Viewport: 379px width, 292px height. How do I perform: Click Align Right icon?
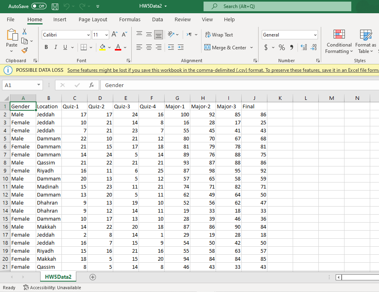point(159,47)
